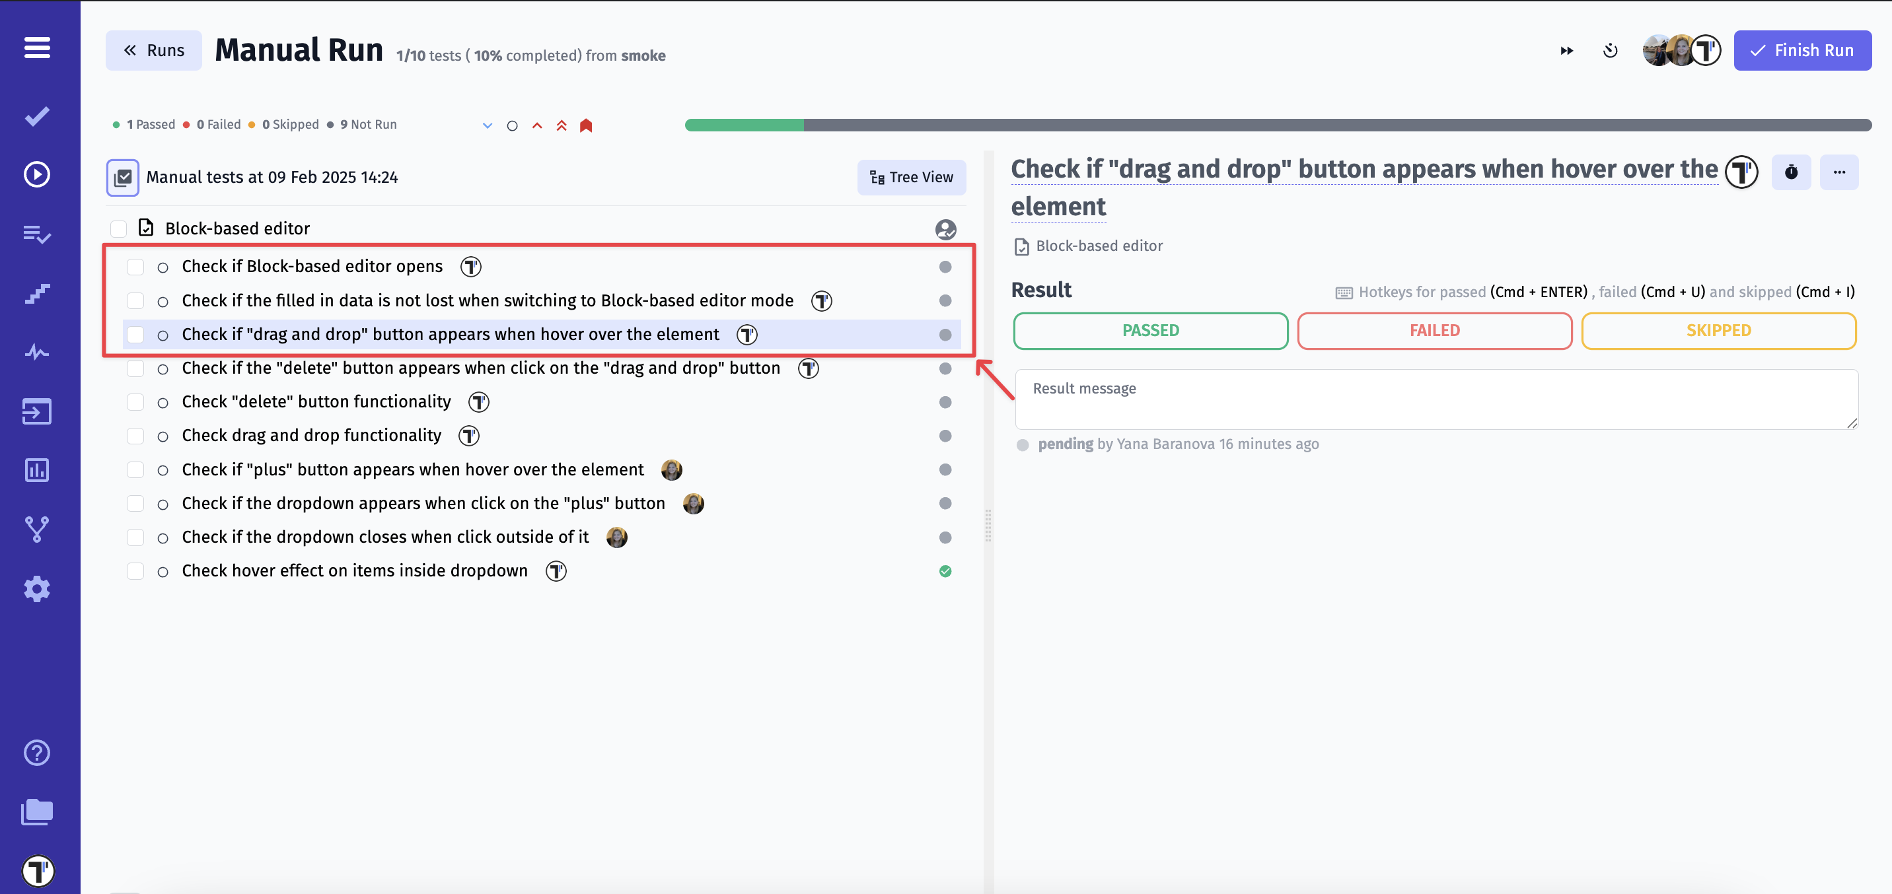
Task: Mark the test as PASSED
Action: pyautogui.click(x=1149, y=331)
